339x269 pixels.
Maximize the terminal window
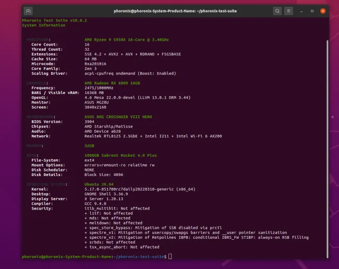(312, 11)
